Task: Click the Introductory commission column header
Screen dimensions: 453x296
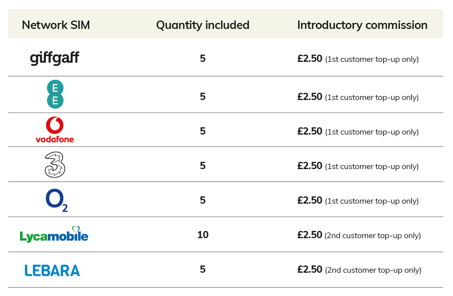Action: coord(362,25)
